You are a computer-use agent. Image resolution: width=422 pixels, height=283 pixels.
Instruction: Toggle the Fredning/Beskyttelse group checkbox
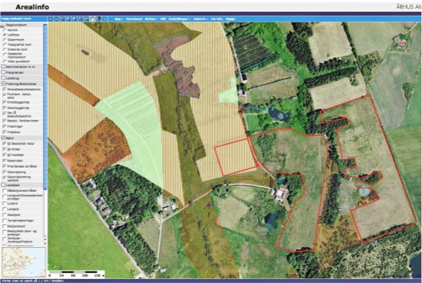pos(3,84)
